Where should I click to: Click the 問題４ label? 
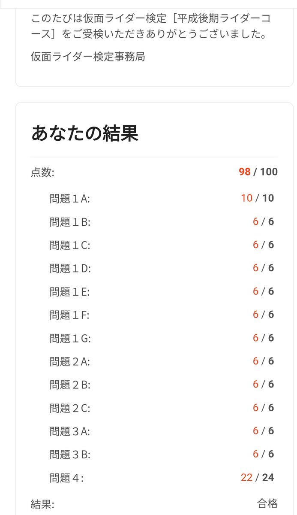[66, 478]
